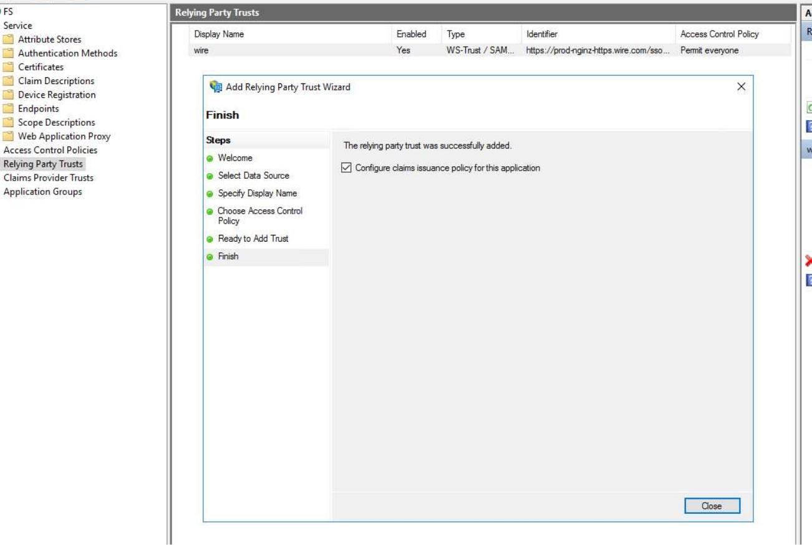Image resolution: width=812 pixels, height=545 pixels.
Task: Select Access Control Policies in tree
Action: coord(51,150)
